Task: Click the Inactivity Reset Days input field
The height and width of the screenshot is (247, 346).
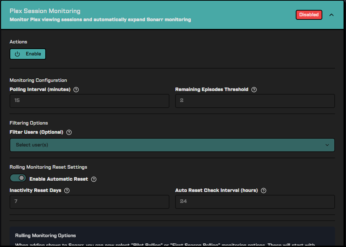Action: pos(90,201)
